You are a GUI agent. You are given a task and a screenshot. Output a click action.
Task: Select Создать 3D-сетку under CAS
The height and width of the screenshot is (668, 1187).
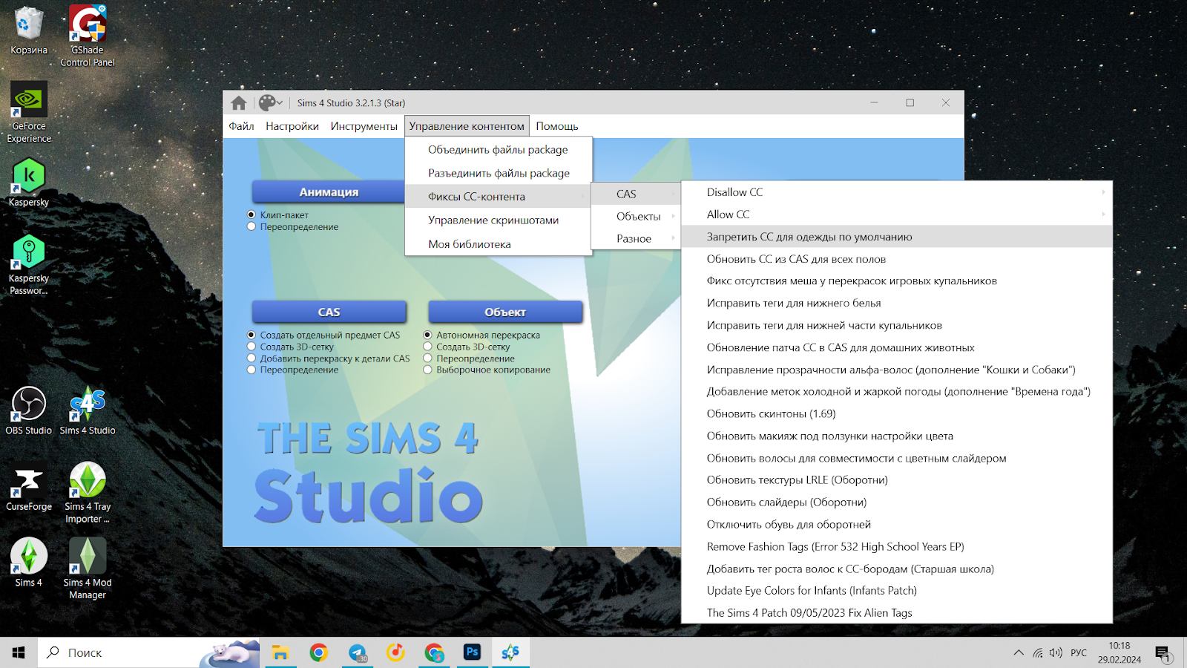[x=251, y=347]
